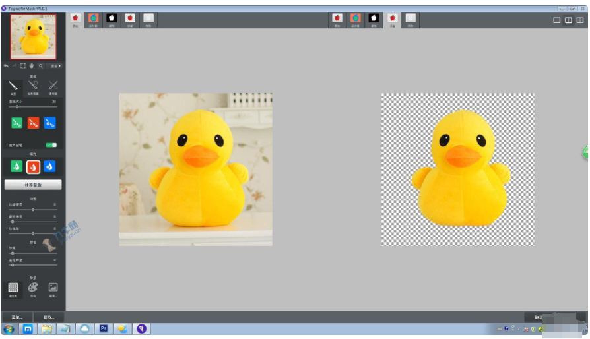This screenshot has height=339, width=590.
Task: Switch to single view layout
Action: (x=557, y=20)
